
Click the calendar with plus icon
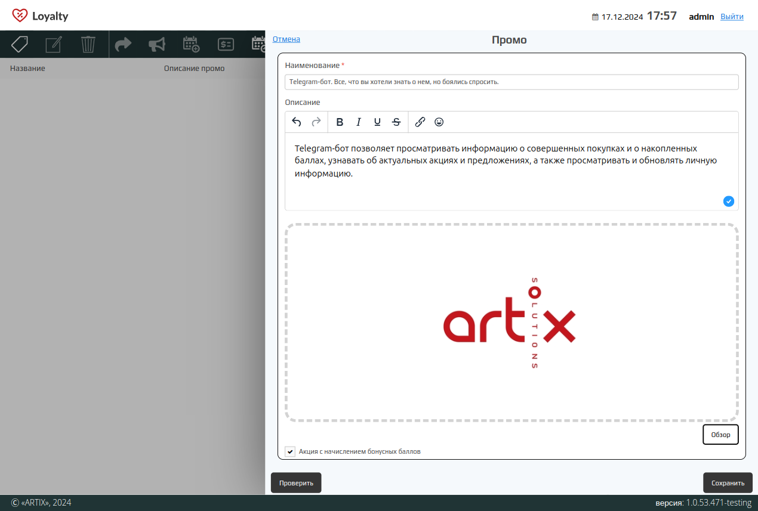point(191,44)
